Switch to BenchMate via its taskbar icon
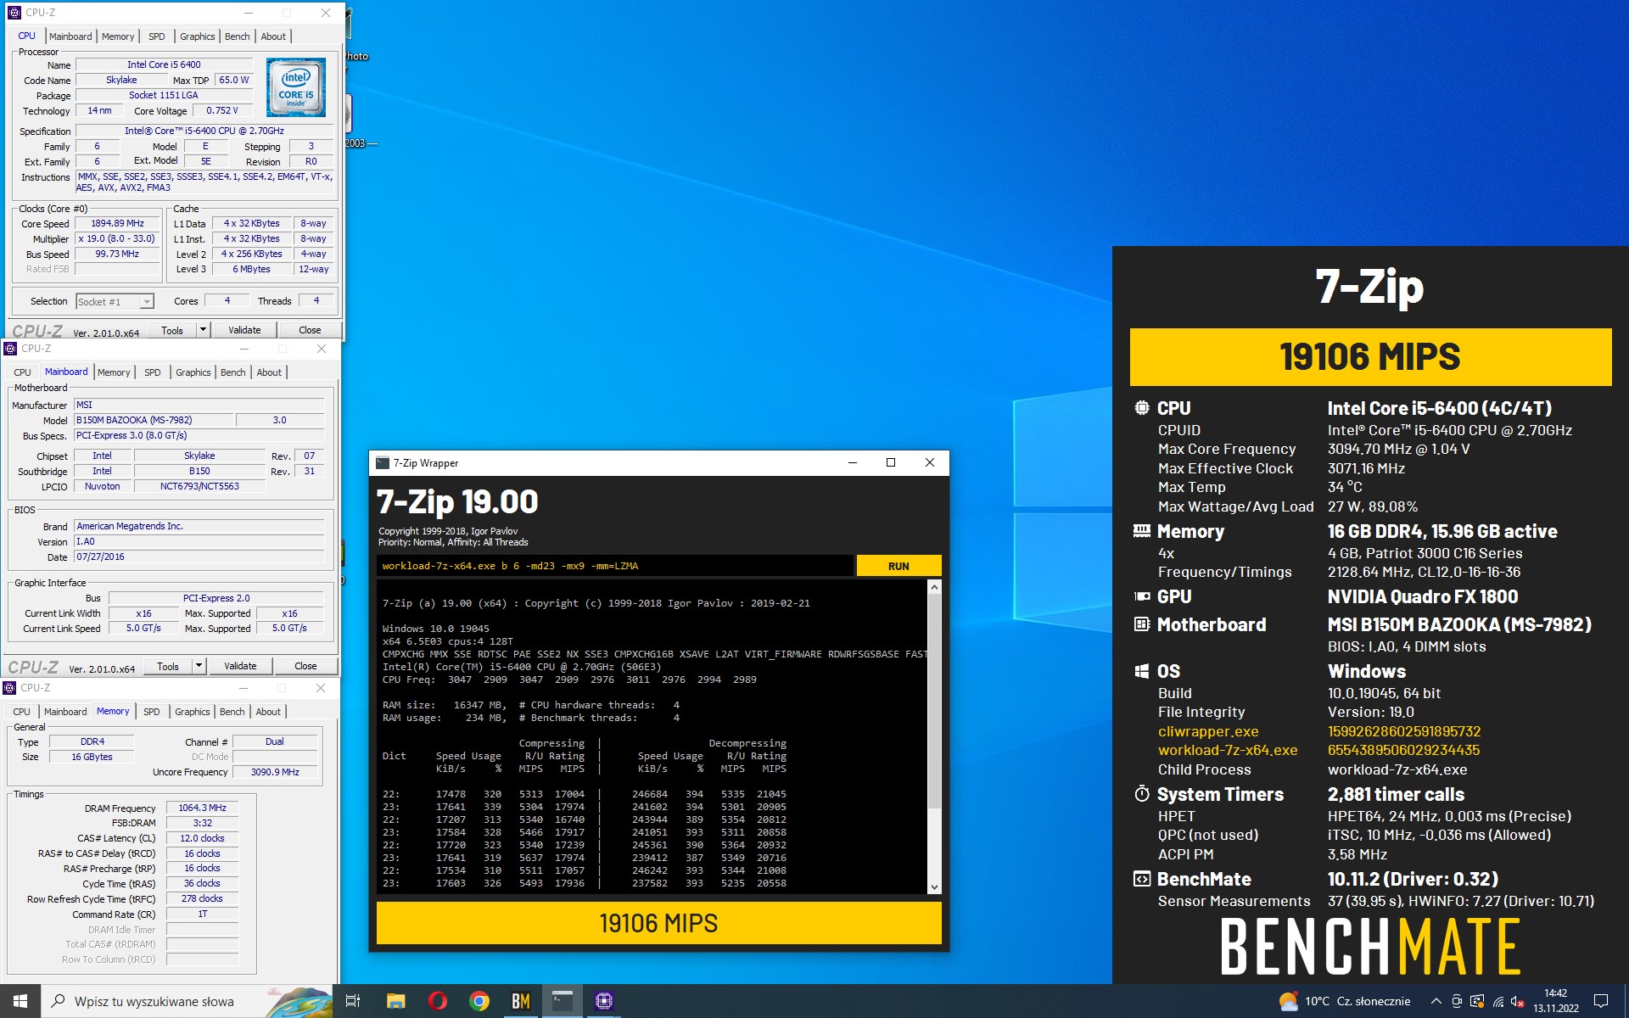The height and width of the screenshot is (1018, 1629). tap(521, 1001)
